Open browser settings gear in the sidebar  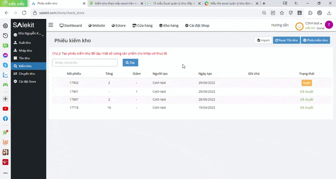[5, 26]
